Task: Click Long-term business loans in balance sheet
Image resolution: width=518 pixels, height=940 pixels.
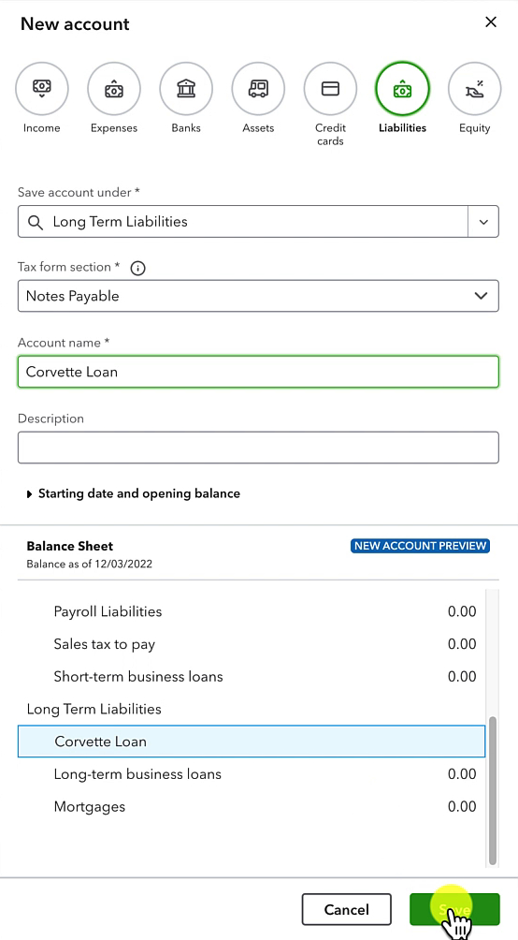Action: [x=137, y=774]
